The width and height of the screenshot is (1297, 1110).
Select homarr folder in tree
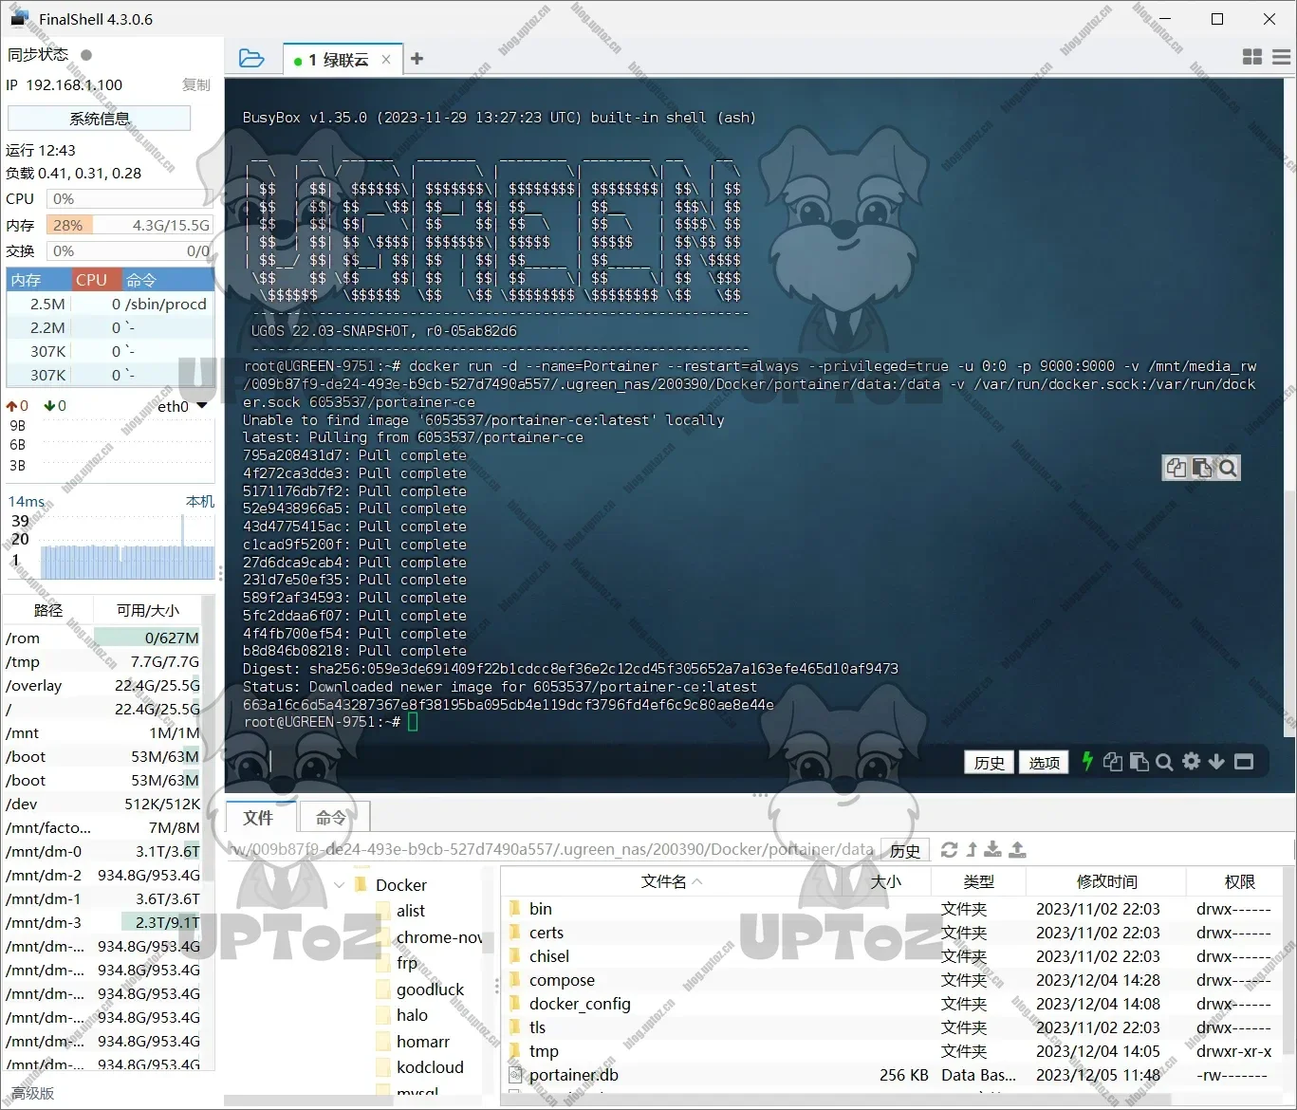pos(423,1042)
